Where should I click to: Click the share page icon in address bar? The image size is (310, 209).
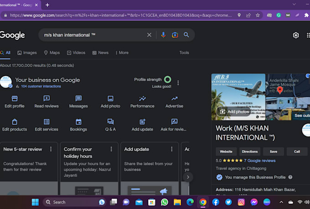248,15
